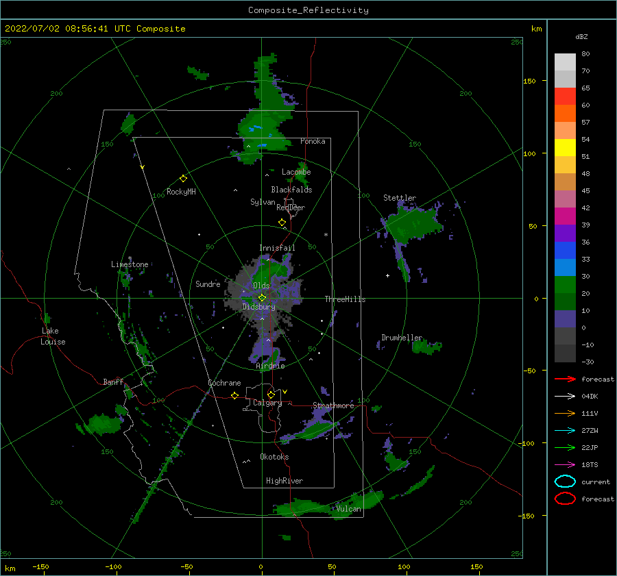Click the light gray 80 dBZ color swatch
This screenshot has width=617, height=576.
[565, 62]
